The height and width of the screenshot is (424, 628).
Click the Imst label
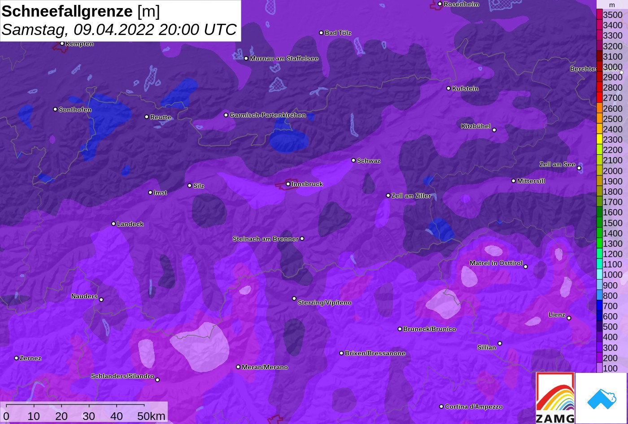160,192
